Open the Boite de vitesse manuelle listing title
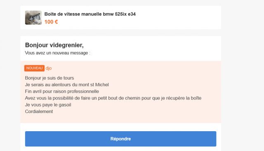This screenshot has width=264, height=151. click(90, 14)
